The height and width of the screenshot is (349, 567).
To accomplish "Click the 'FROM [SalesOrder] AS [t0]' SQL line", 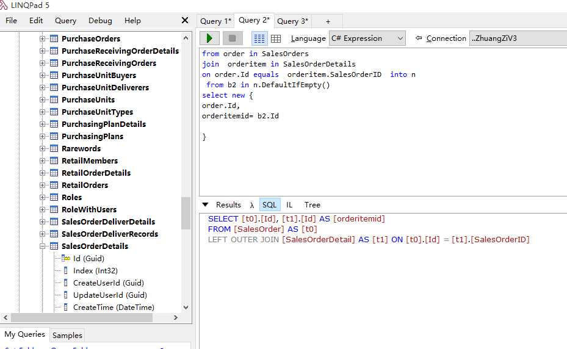I will click(262, 229).
